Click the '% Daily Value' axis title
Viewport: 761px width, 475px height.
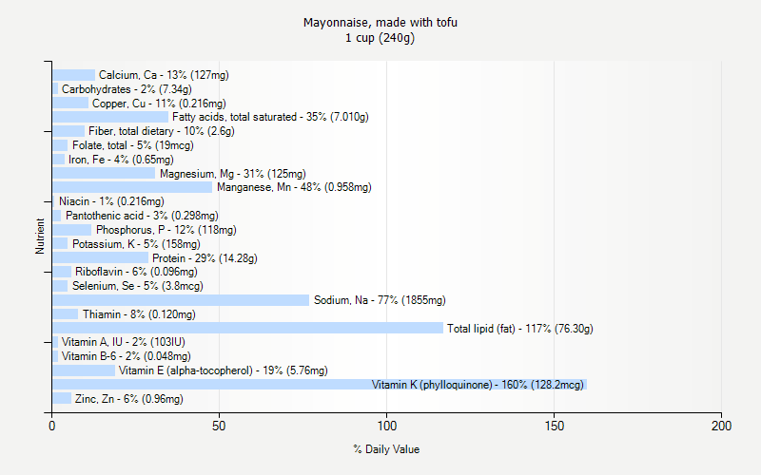386,449
